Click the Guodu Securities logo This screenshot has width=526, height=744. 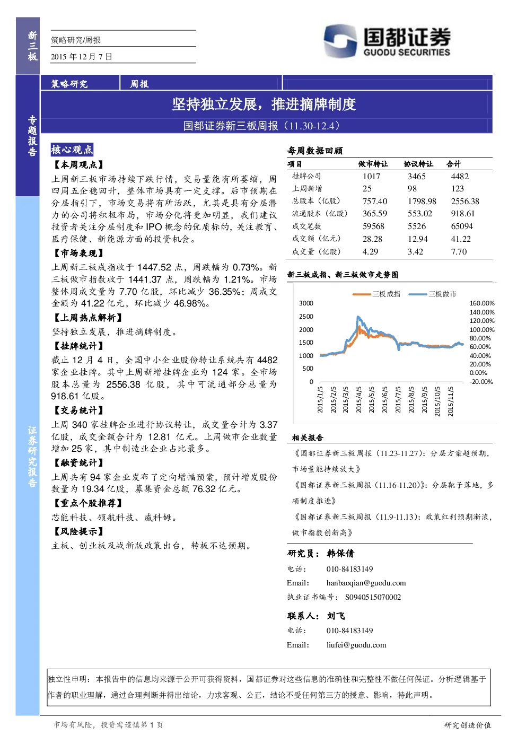click(387, 41)
